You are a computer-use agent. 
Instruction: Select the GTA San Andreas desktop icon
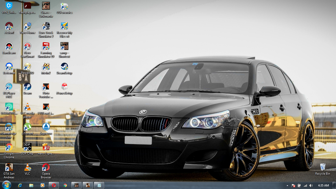(9, 171)
